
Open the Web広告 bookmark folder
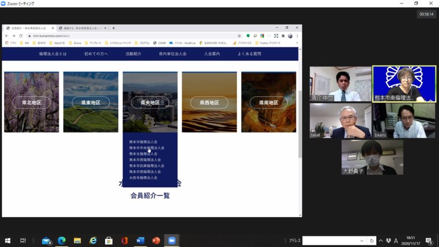pos(57,43)
